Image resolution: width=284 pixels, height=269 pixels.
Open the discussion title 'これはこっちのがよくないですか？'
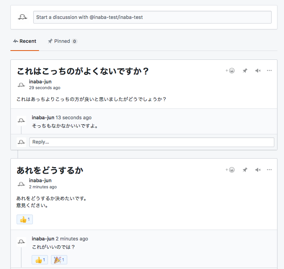click(x=83, y=71)
